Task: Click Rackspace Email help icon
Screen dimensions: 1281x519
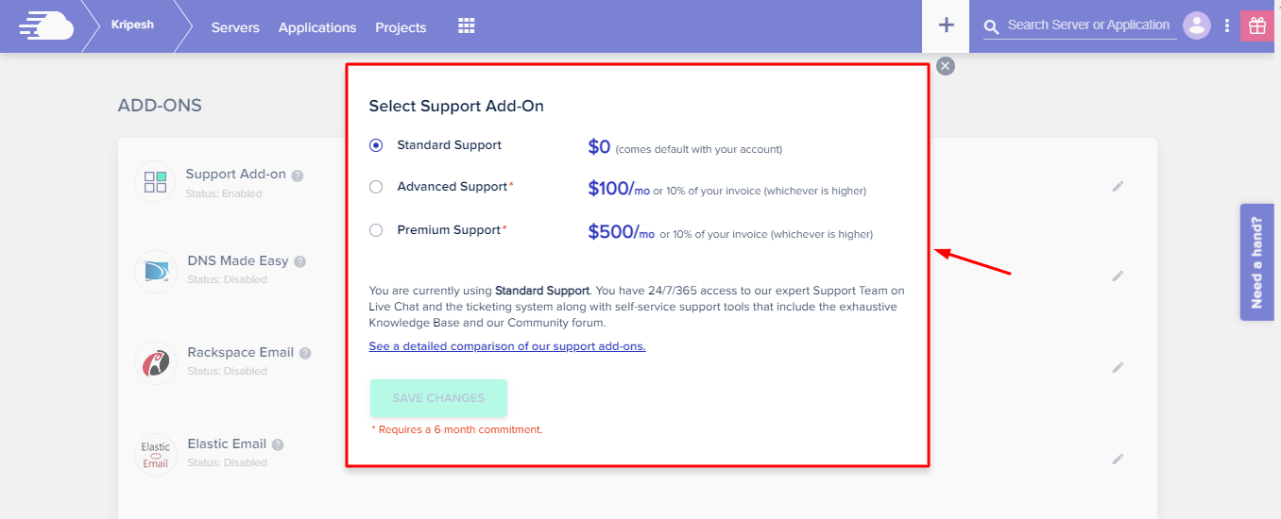Action: [x=304, y=353]
